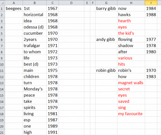Viewport: 161px width, 135px height.
Task: Click the row 21 header
Action: click(2, 132)
